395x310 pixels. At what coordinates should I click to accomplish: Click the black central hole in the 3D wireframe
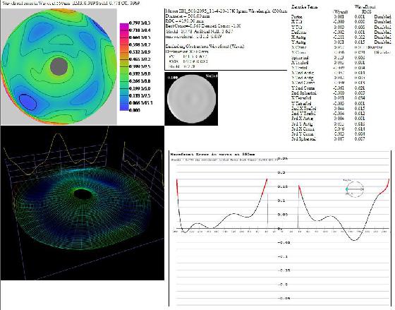tap(83, 193)
